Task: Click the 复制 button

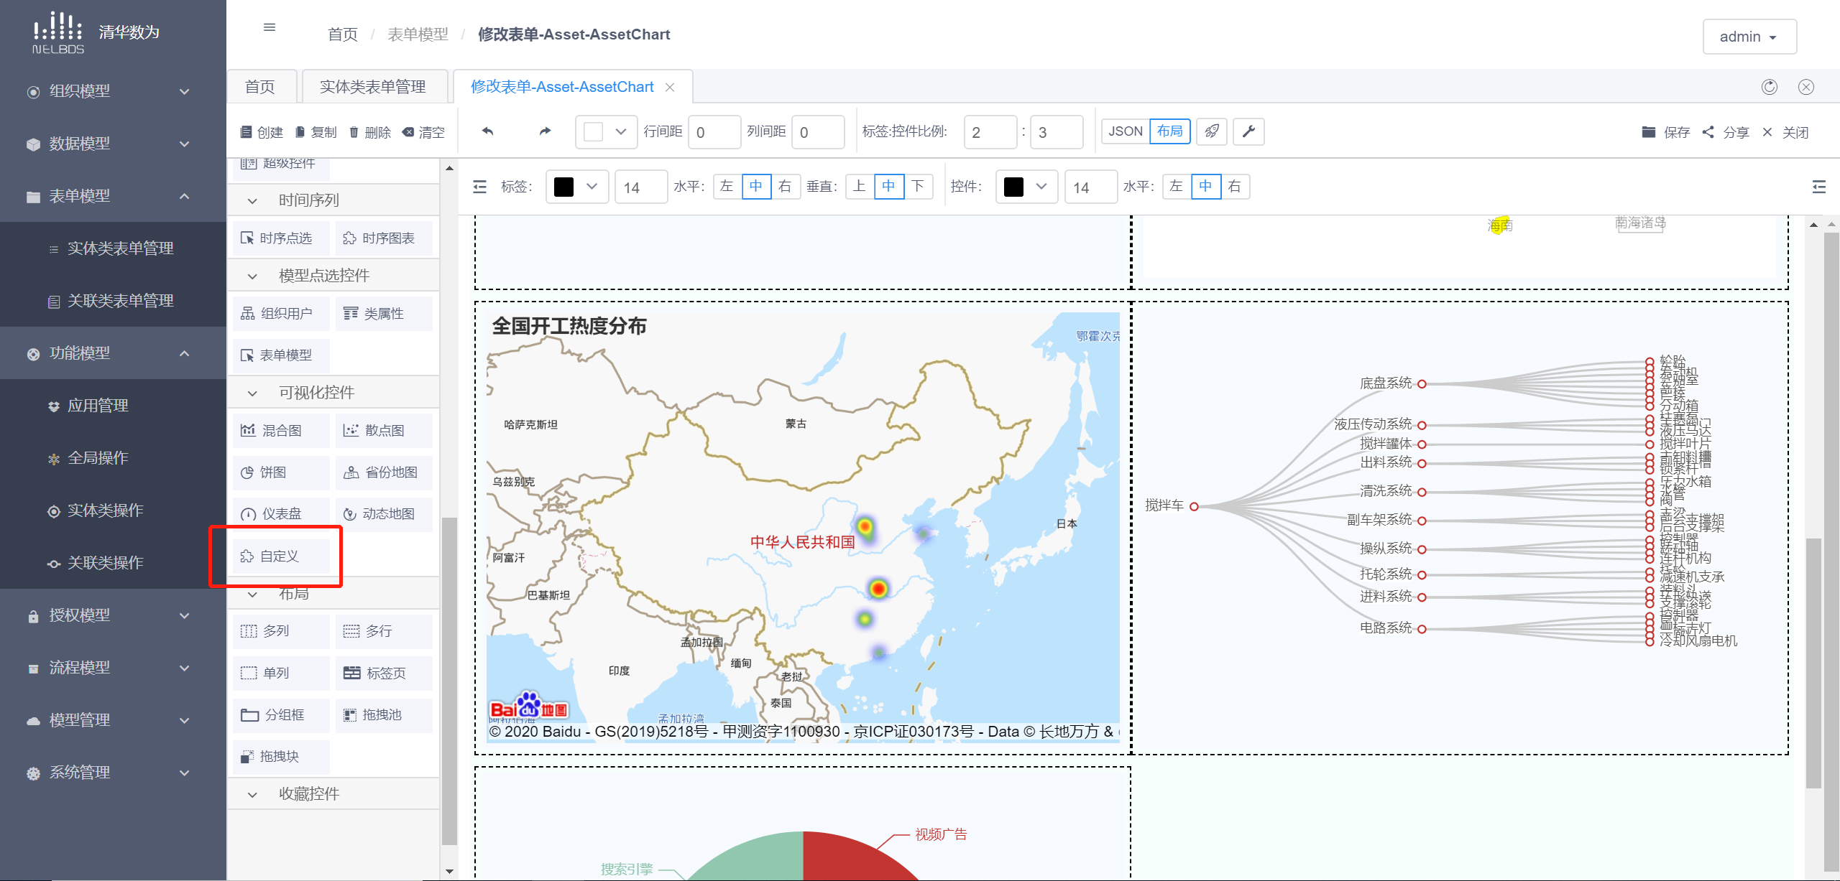Action: [x=316, y=132]
